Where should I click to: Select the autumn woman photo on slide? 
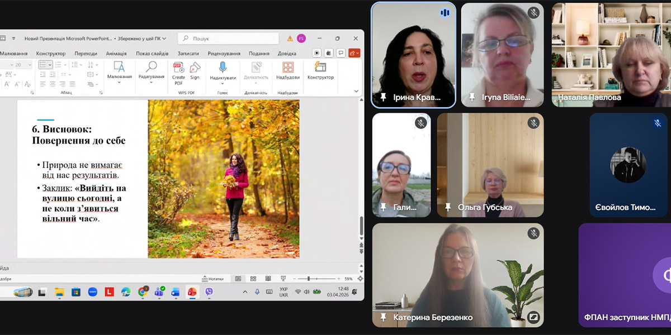[x=224, y=179]
